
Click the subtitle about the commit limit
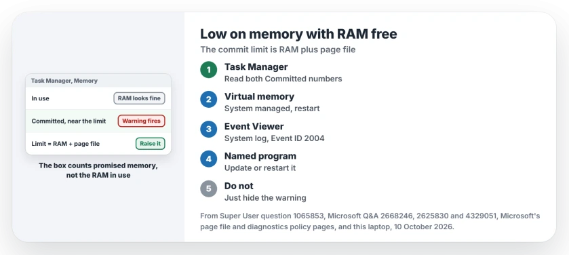(277, 50)
